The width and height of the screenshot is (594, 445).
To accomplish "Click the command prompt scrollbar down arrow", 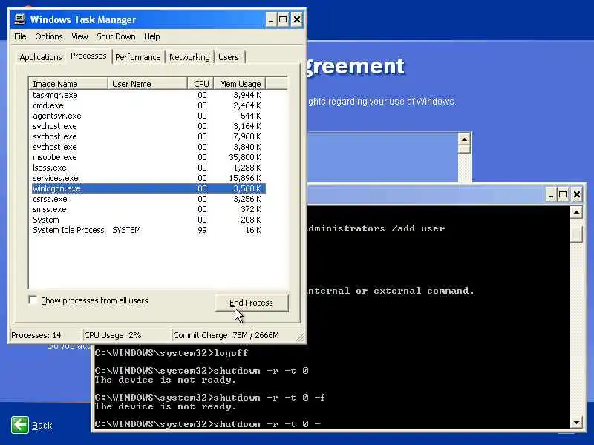I will pos(576,422).
